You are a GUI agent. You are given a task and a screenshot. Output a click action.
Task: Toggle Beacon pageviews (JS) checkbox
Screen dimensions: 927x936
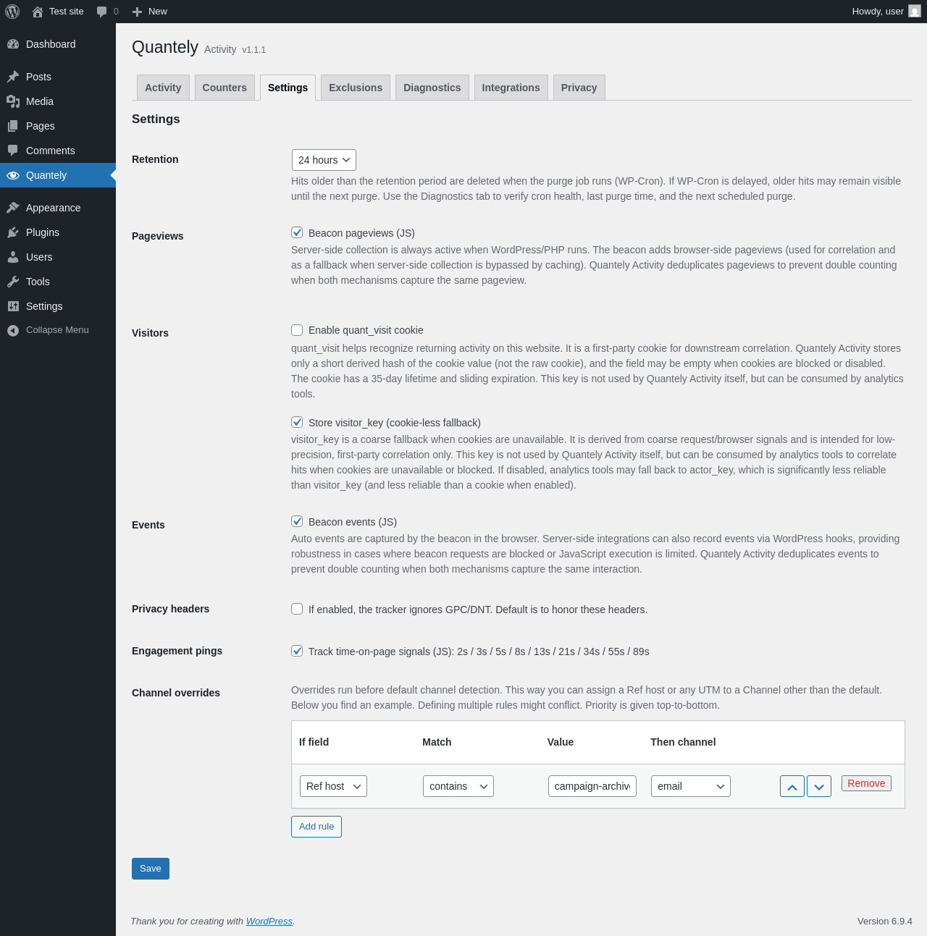pyautogui.click(x=297, y=232)
